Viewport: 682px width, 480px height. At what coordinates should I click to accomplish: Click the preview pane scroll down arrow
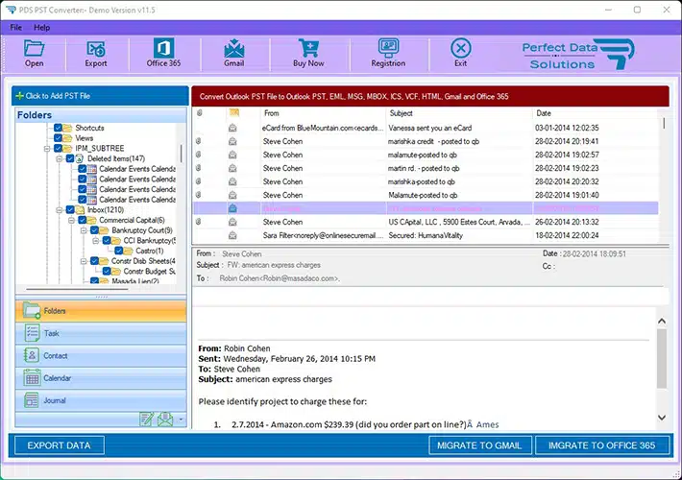662,418
